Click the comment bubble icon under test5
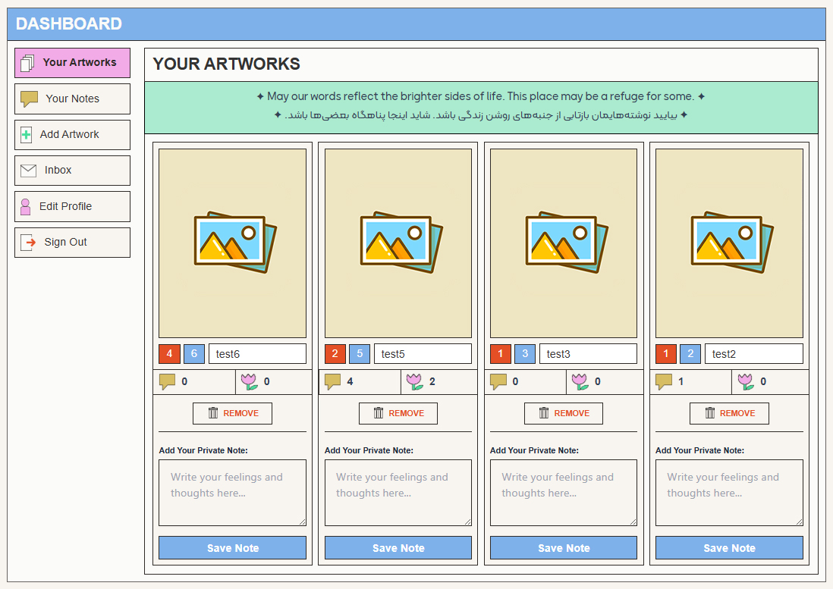Viewport: 833px width, 589px height. coord(333,381)
